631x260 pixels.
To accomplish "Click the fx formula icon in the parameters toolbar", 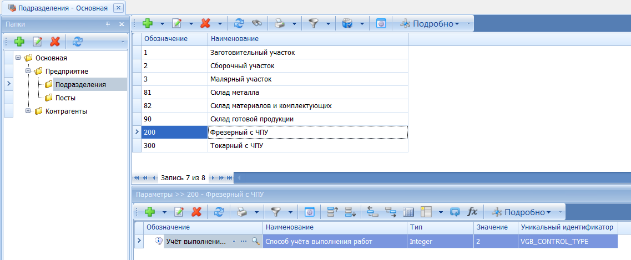I will [x=472, y=212].
